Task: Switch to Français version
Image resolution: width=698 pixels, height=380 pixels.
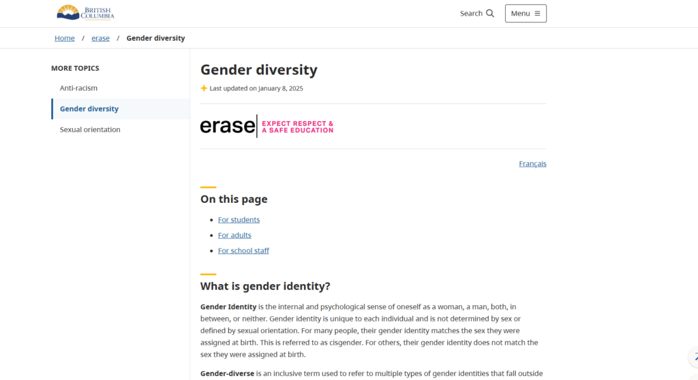Action: point(532,163)
